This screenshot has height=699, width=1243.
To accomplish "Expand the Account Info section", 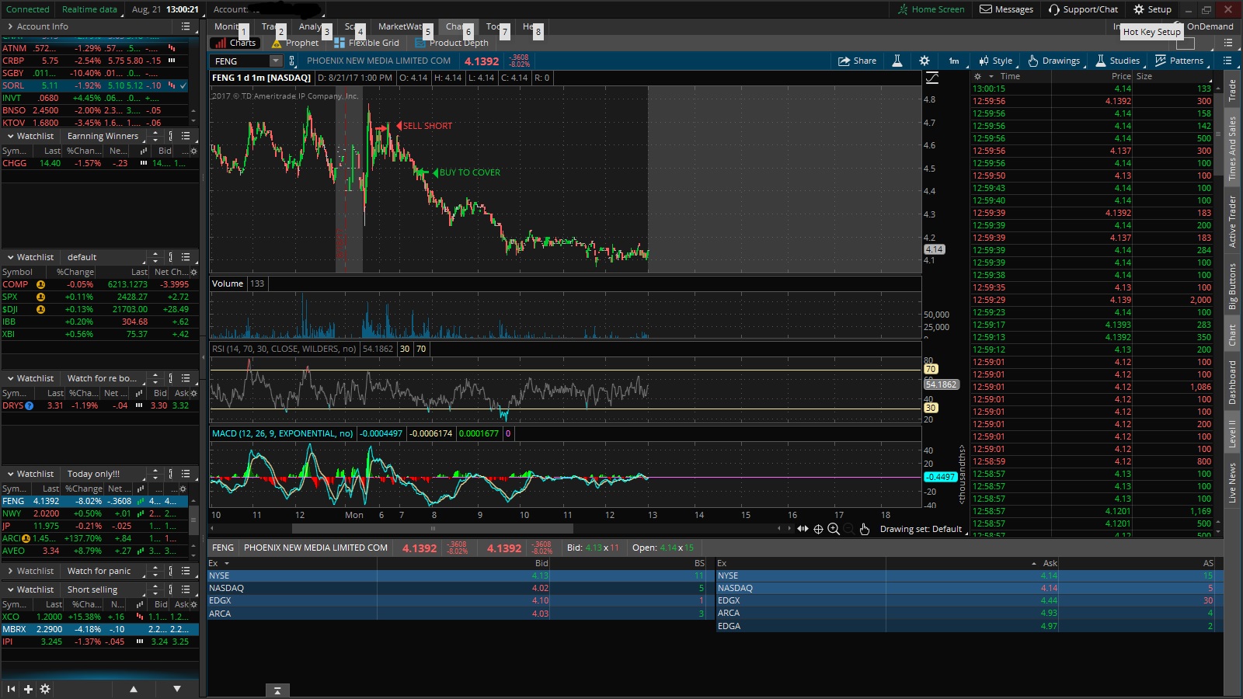I will tap(10, 26).
